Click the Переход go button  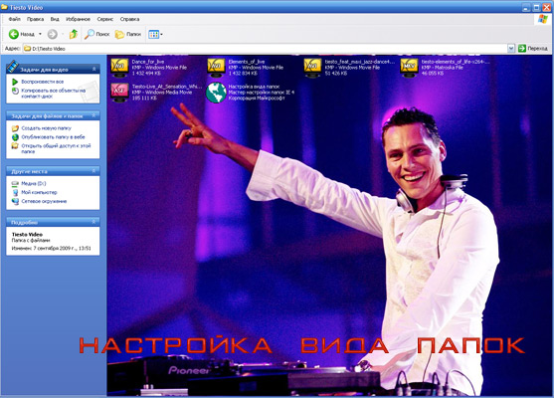pyautogui.click(x=533, y=49)
